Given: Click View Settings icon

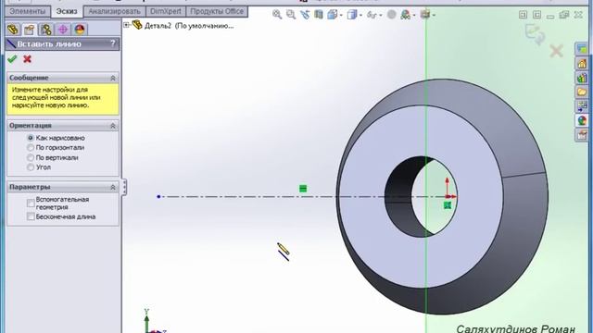Looking at the screenshot, I should 425,15.
